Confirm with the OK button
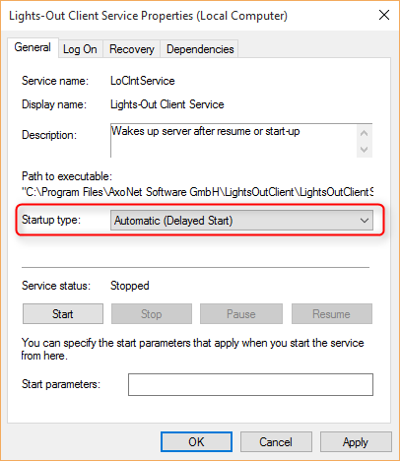The image size is (400, 461). pos(196,442)
